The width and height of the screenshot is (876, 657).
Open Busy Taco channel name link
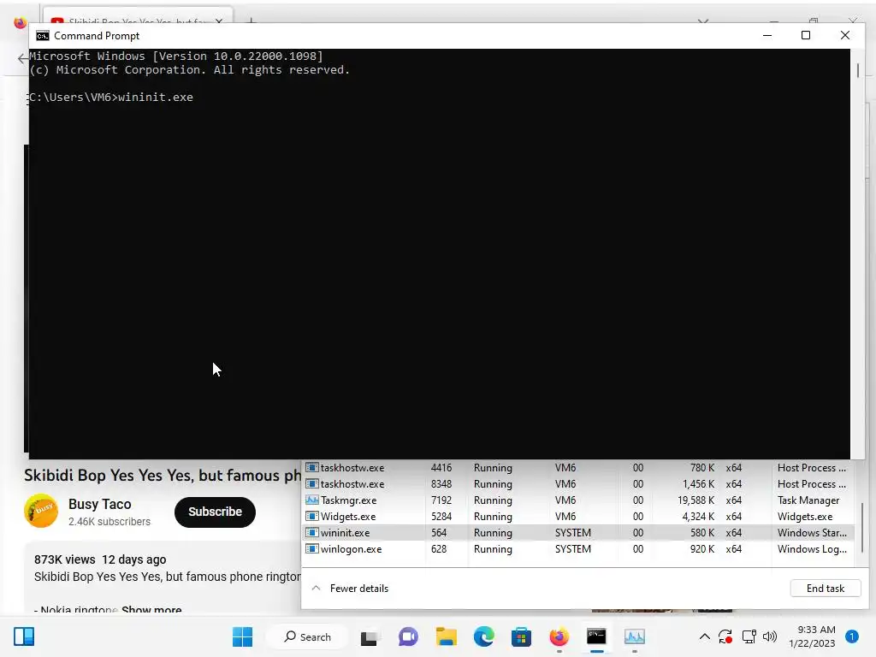[99, 504]
